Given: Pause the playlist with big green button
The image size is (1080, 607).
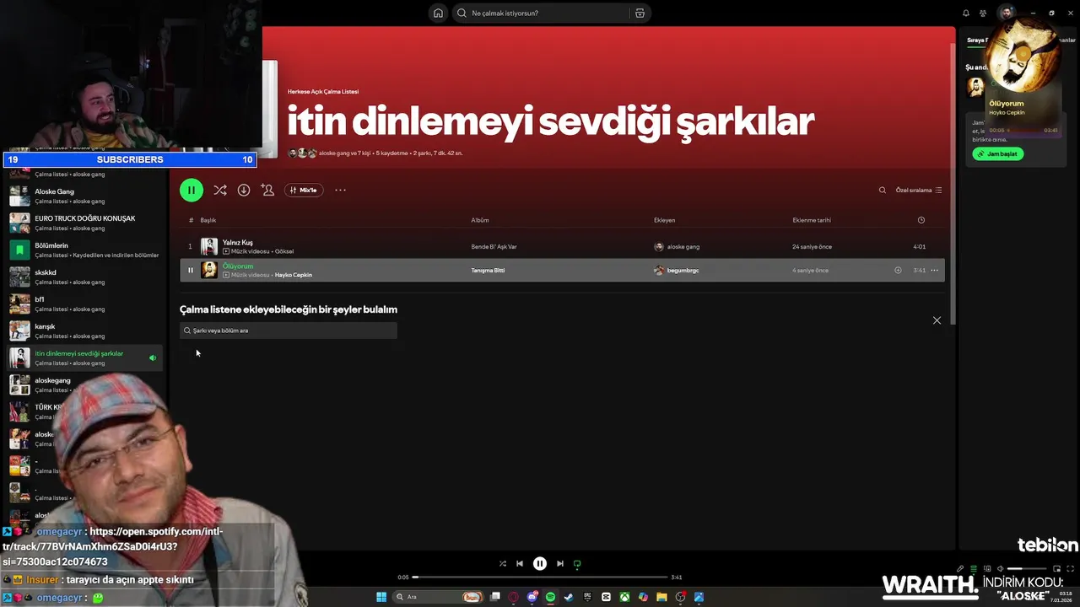Looking at the screenshot, I should click(192, 190).
